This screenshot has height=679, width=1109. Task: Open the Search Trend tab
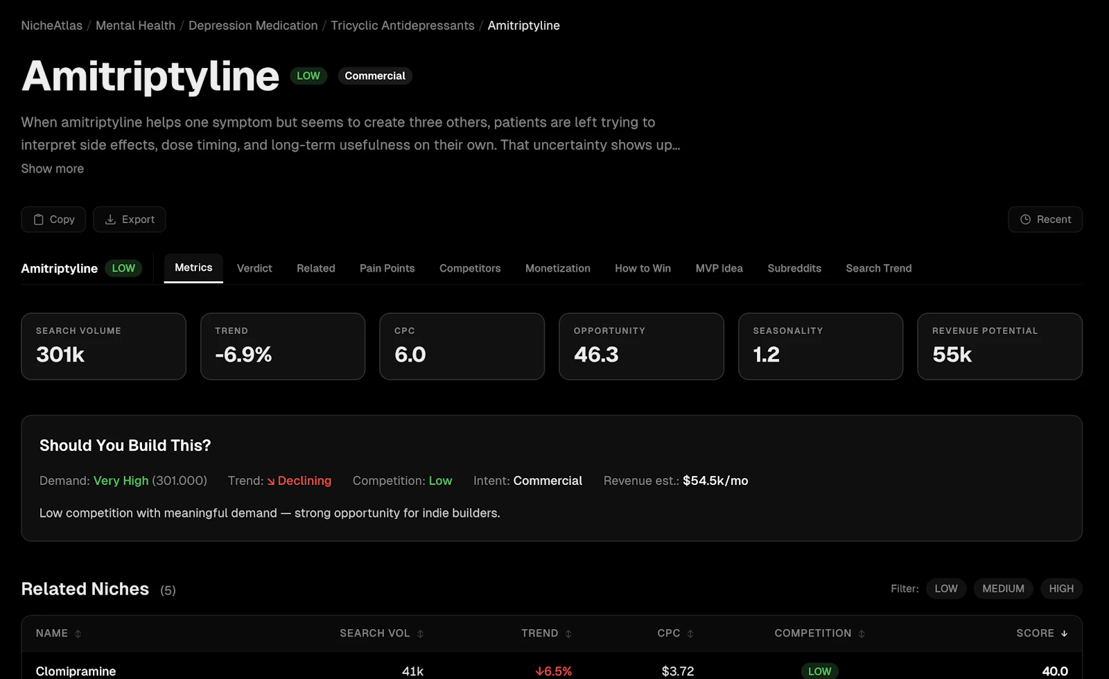tap(878, 268)
